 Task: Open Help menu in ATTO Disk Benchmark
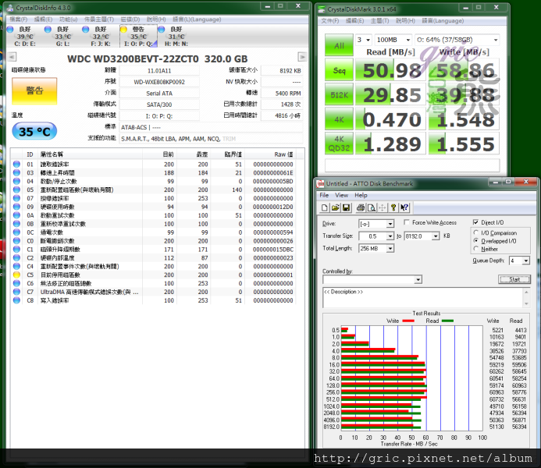pyautogui.click(x=361, y=195)
